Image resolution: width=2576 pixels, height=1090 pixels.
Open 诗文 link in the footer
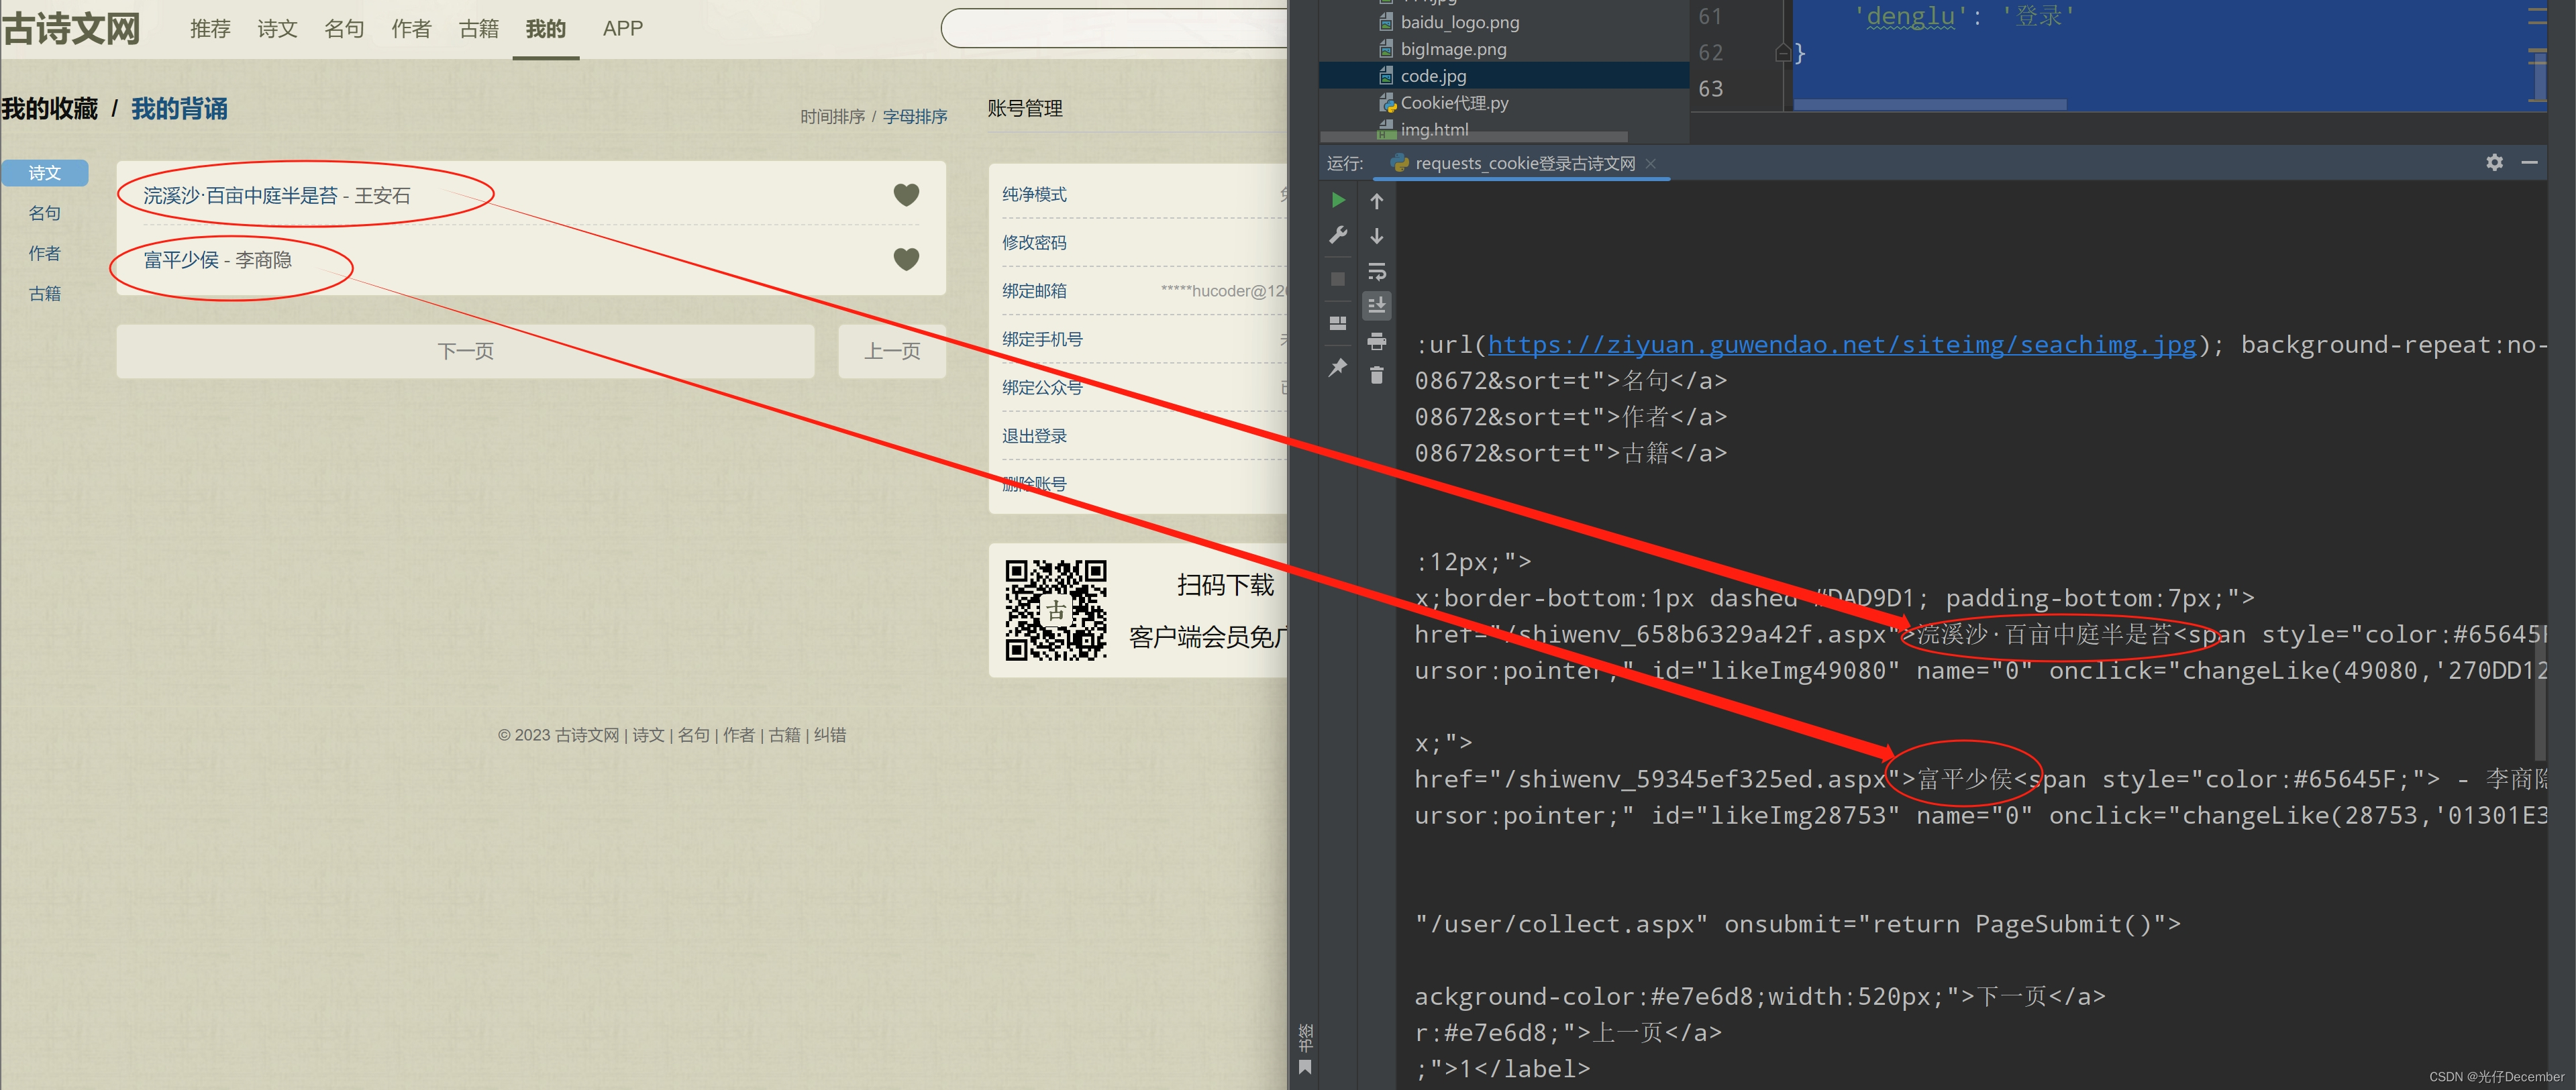click(648, 735)
